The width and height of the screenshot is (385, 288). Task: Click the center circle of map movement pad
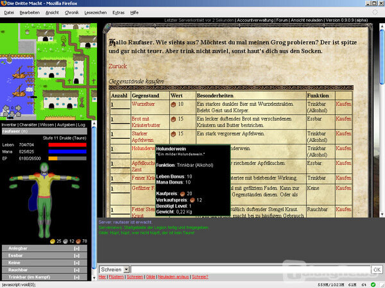click(12, 108)
